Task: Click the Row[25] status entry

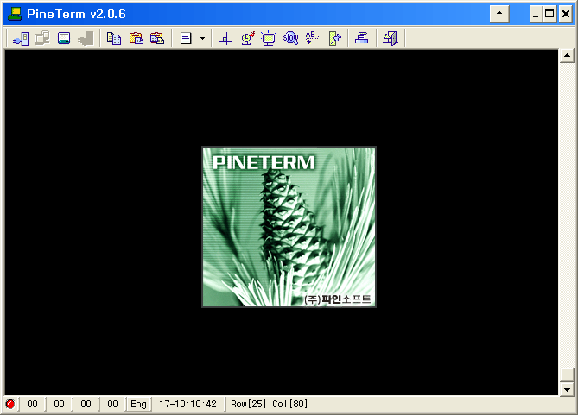Action: [x=248, y=404]
